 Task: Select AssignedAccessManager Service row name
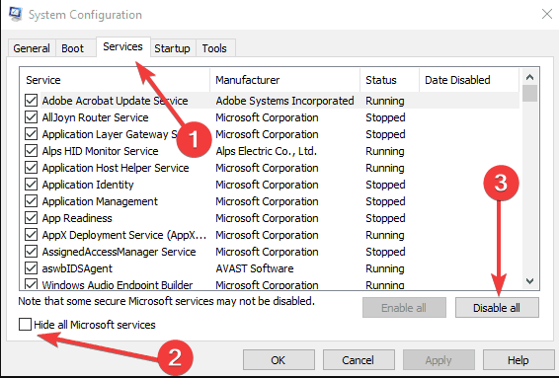(120, 252)
